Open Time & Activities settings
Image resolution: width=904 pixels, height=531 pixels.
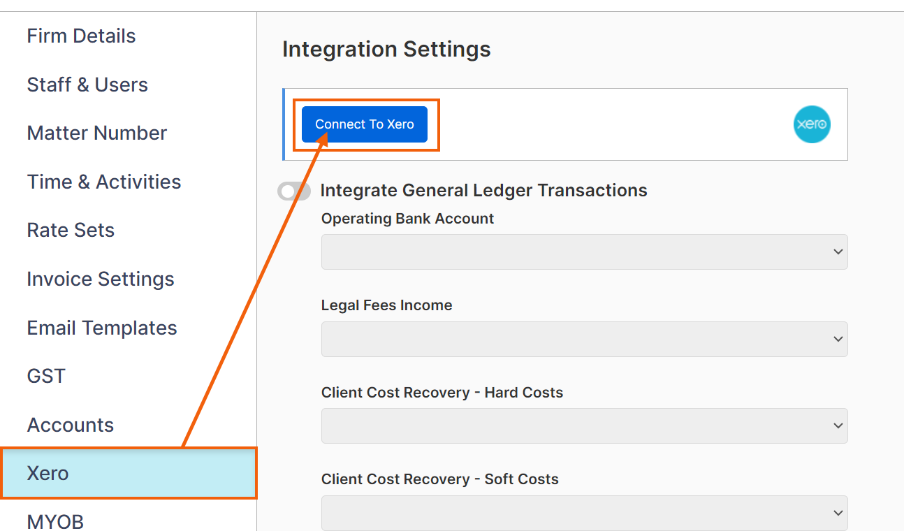104,182
